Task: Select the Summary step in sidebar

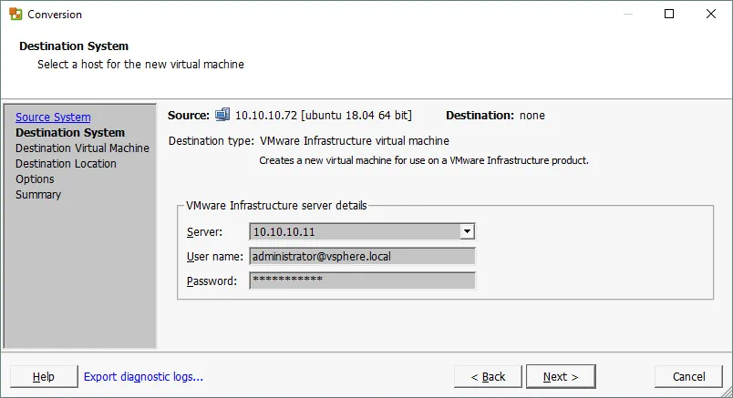Action: pyautogui.click(x=38, y=195)
